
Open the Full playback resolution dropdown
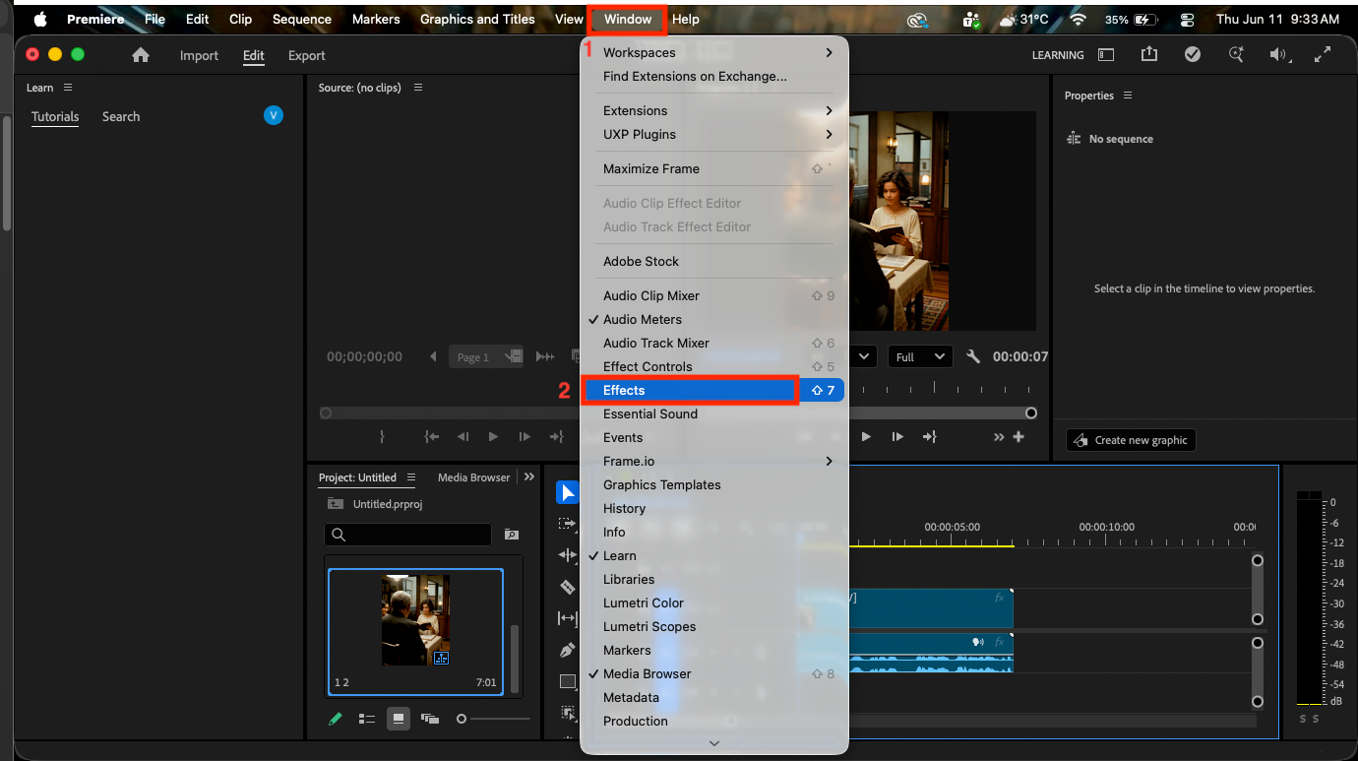[920, 356]
